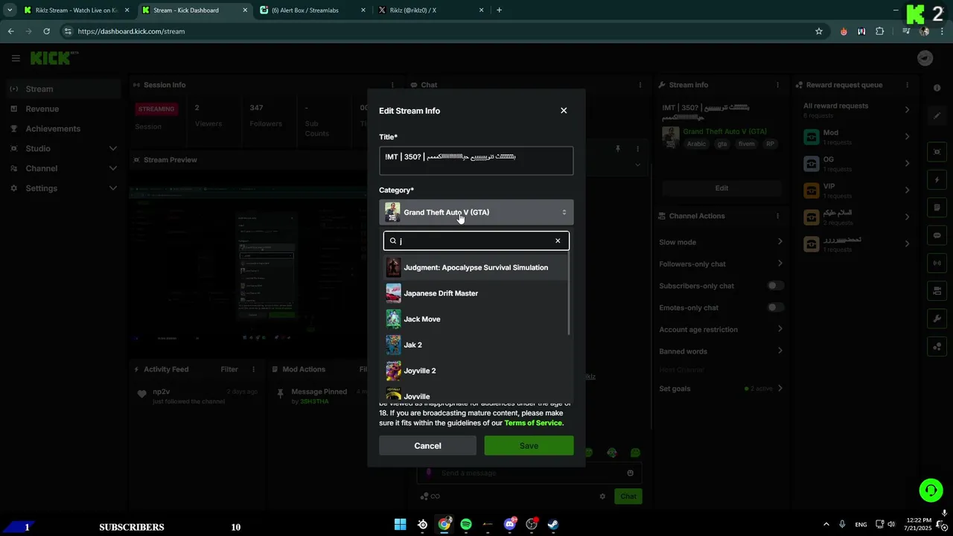Viewport: 953px width, 536px height.
Task: Open the Windows Start menu
Action: tap(401, 524)
